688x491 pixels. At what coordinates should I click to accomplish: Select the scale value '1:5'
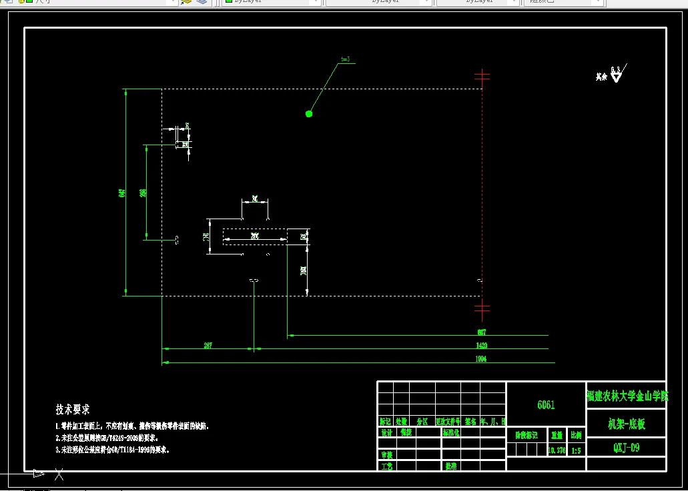[576, 450]
